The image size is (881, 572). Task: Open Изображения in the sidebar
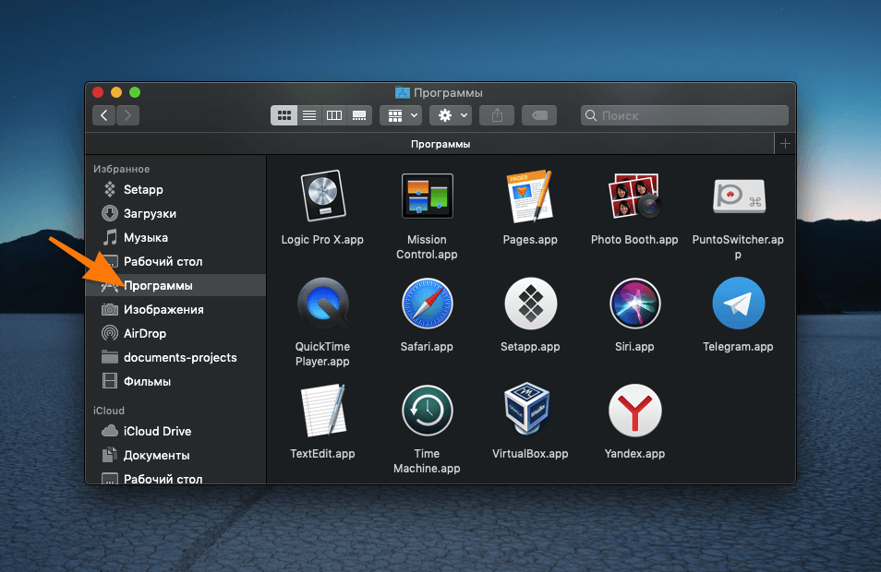[175, 309]
